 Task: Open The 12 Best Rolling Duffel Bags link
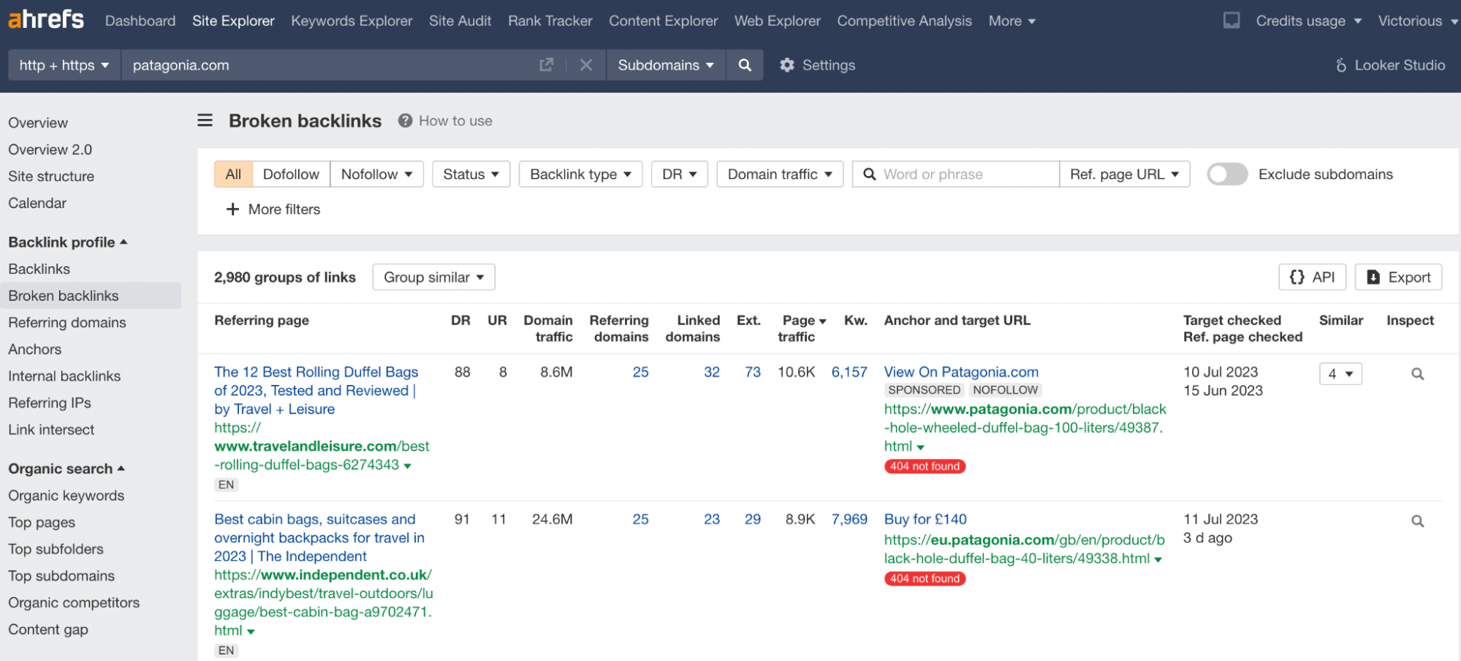tap(316, 390)
